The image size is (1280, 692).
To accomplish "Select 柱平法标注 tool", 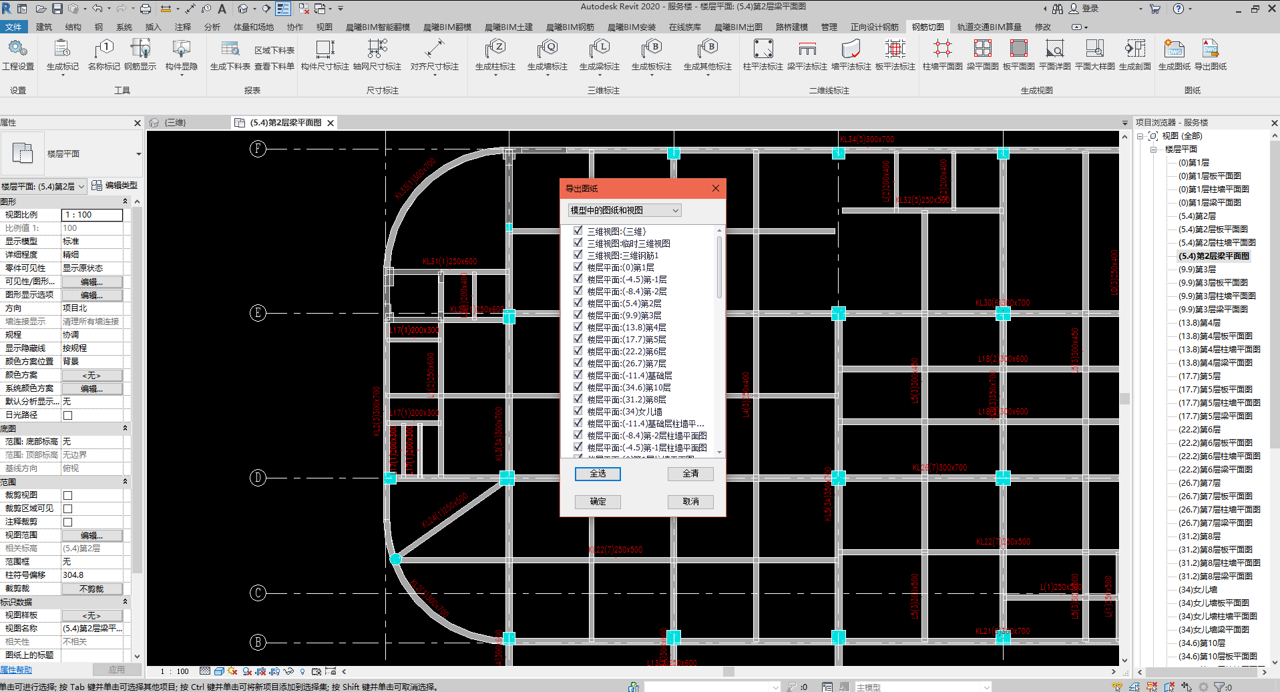I will [763, 54].
